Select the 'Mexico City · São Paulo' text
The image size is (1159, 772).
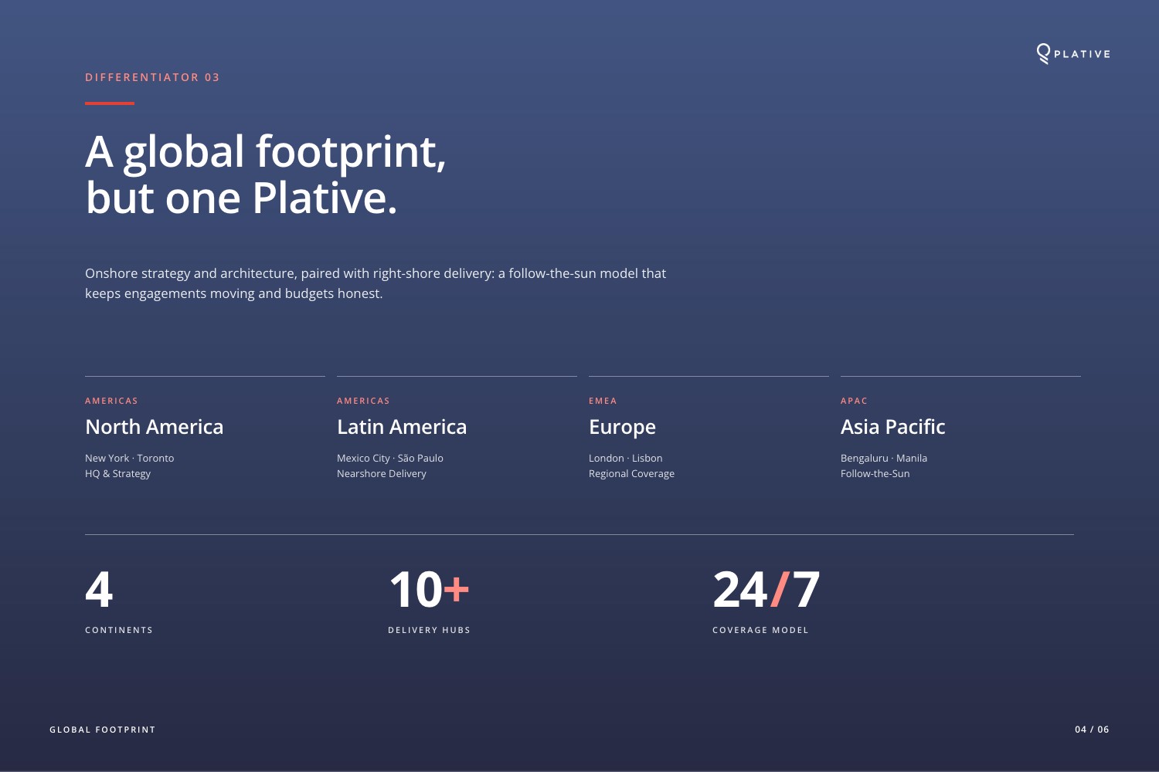[x=390, y=458]
